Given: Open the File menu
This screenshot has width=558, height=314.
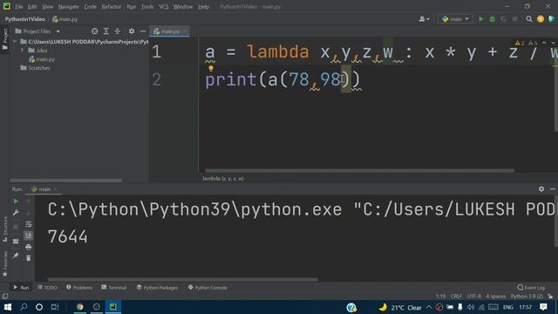Looking at the screenshot, I should click(x=19, y=7).
